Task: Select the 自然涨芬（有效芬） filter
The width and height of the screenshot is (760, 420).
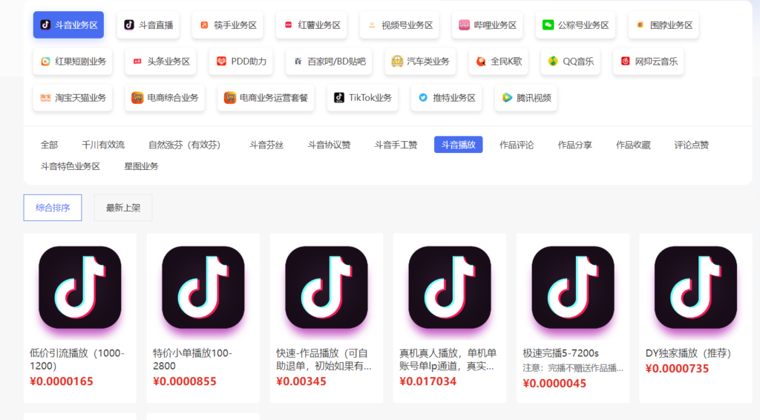Action: 185,145
